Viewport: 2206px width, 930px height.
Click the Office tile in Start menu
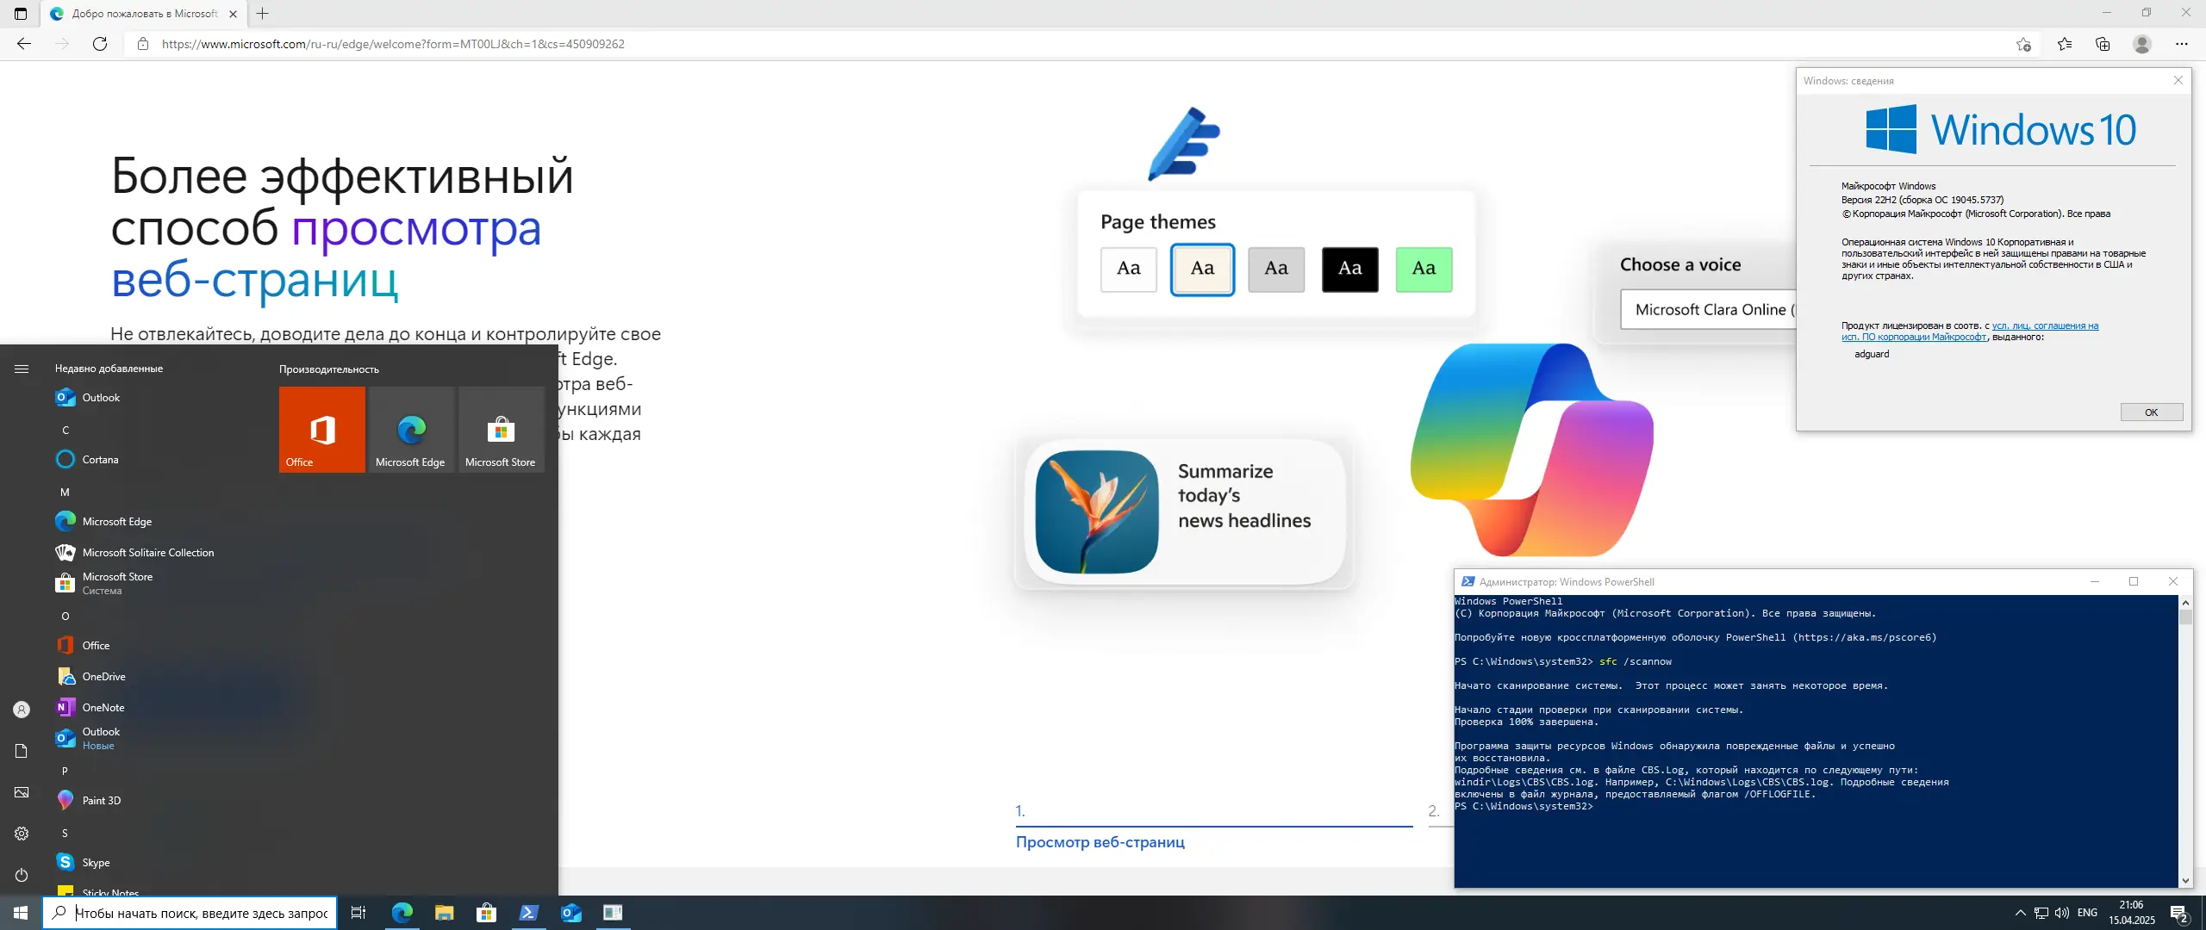322,429
